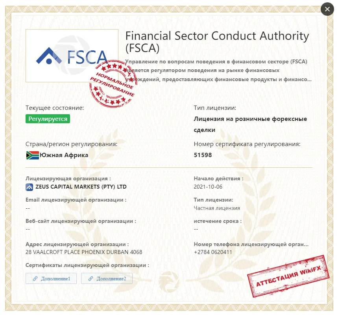Image resolution: width=338 pixels, height=315 pixels.
Task: Click the FSCA logo image
Action: point(72,56)
